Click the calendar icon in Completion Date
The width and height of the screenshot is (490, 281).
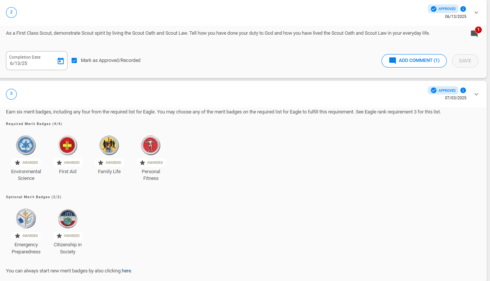[61, 61]
